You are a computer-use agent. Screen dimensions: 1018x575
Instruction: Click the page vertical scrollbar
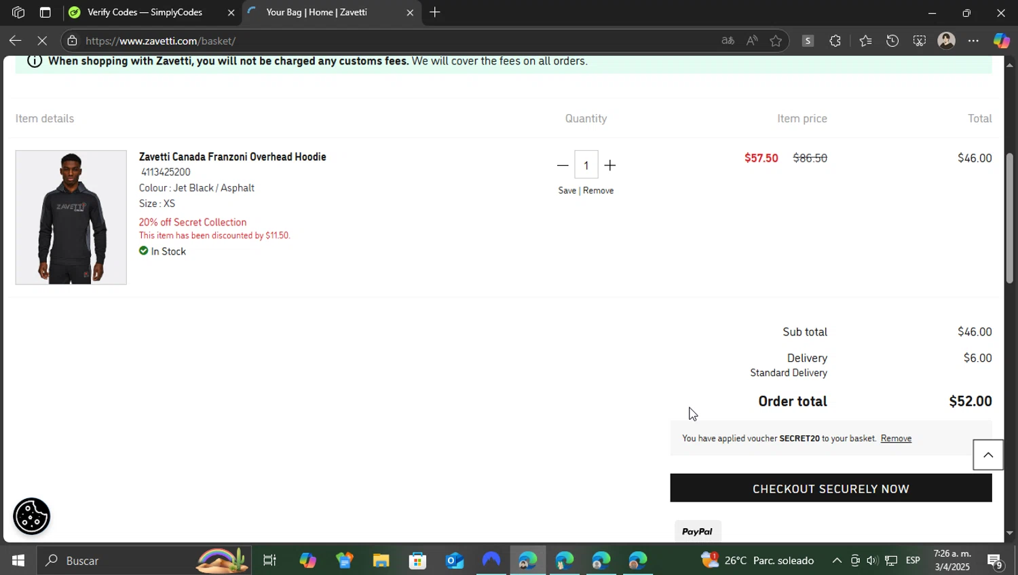click(x=1010, y=217)
